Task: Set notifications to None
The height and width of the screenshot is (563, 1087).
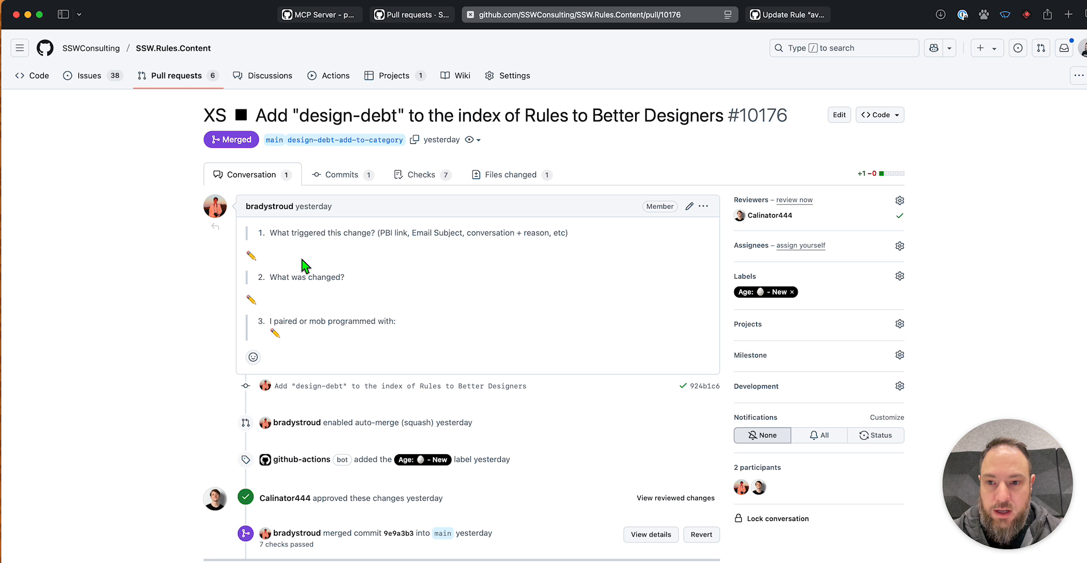Action: (762, 435)
